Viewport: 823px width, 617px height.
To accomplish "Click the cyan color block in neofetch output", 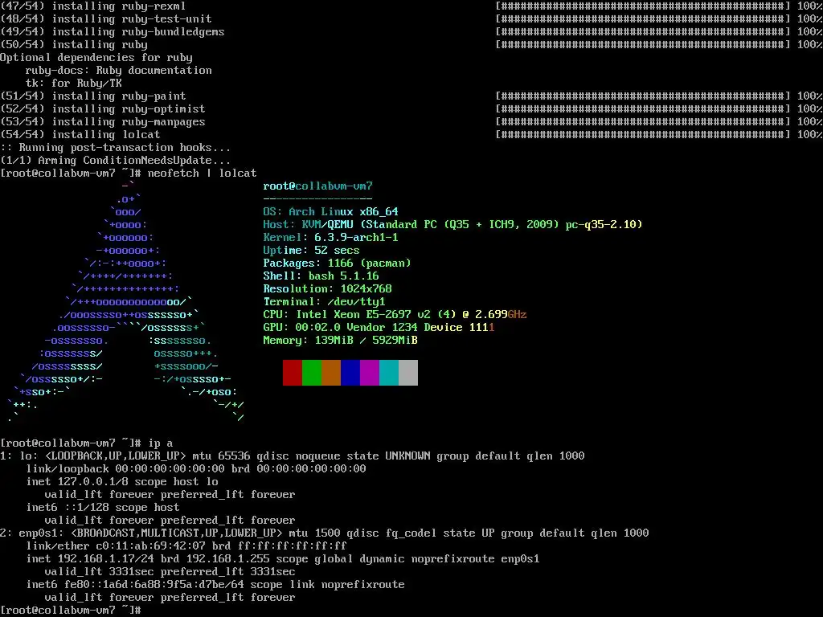I will pos(389,373).
